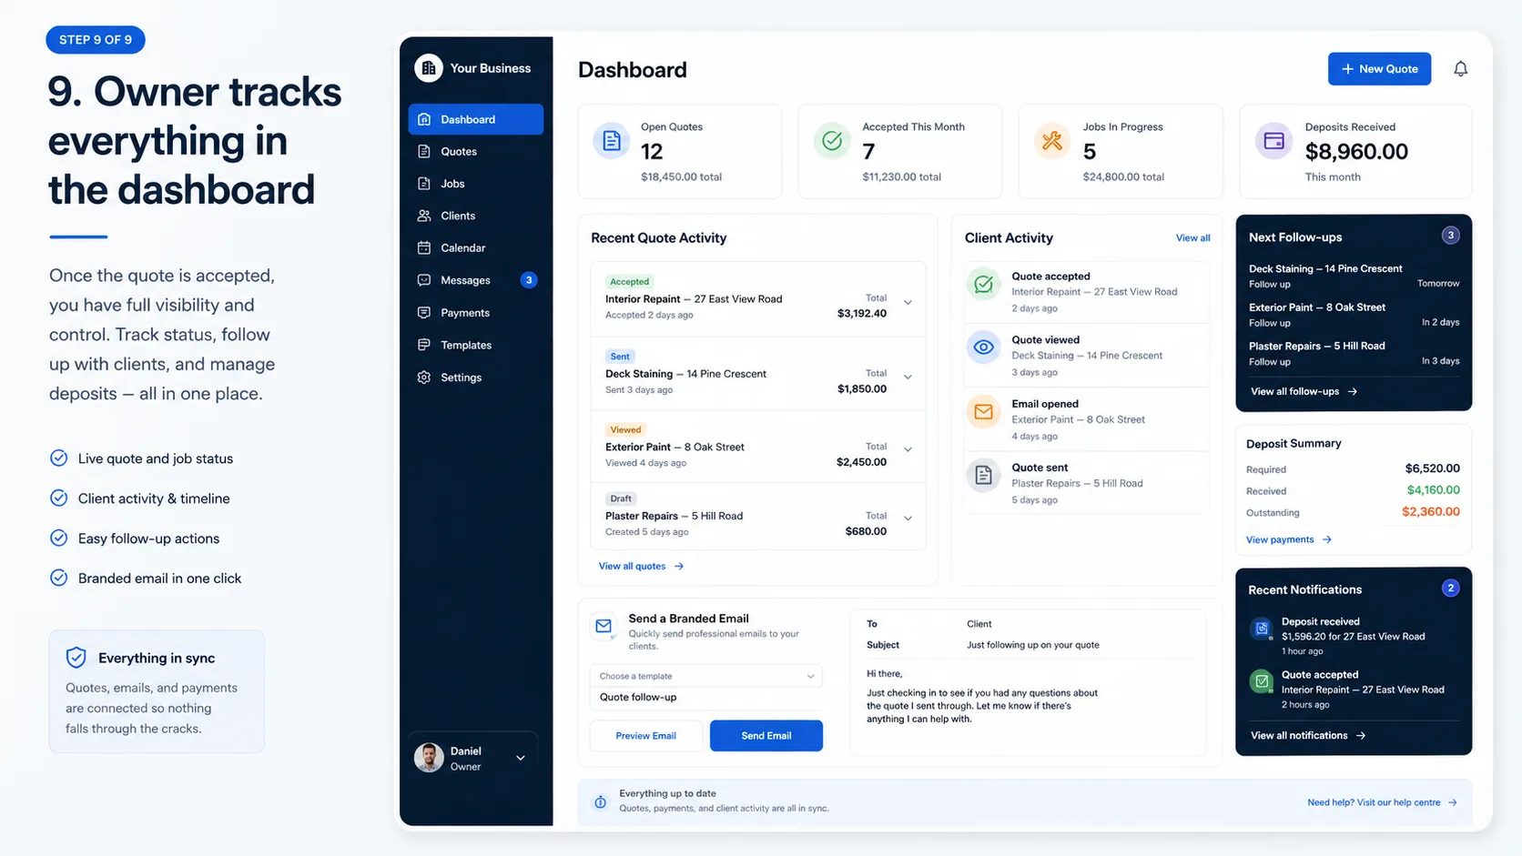Viewport: 1522px width, 856px height.
Task: Open Dashboard in the sidebar
Action: click(476, 119)
